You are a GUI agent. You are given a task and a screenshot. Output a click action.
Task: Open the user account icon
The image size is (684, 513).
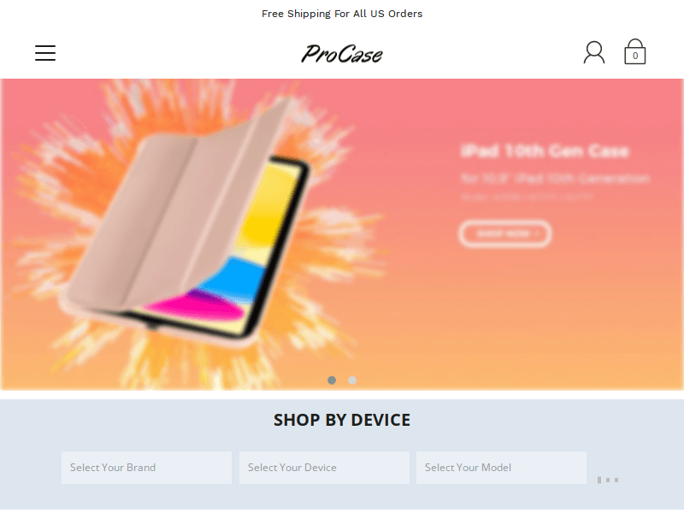pyautogui.click(x=594, y=53)
